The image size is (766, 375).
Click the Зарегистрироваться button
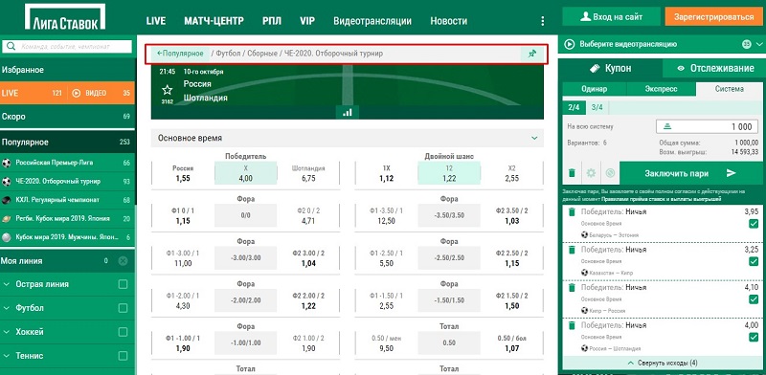[x=713, y=16]
